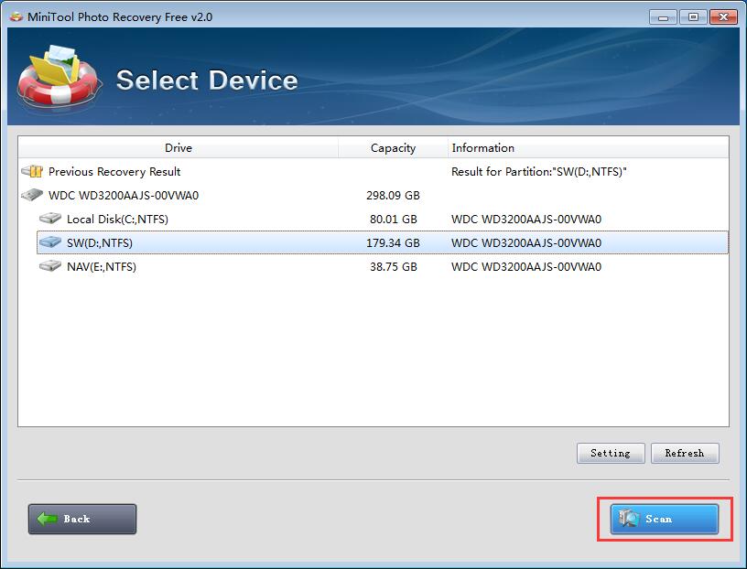Select the Previous Recovery Result row
Image resolution: width=747 pixels, height=569 pixels.
[x=373, y=171]
